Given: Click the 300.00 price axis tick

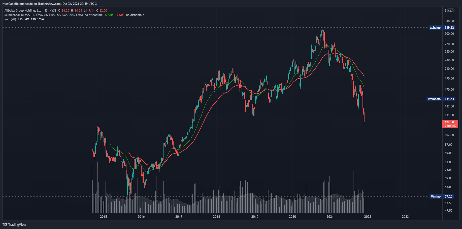Looking at the screenshot, I should [x=449, y=34].
